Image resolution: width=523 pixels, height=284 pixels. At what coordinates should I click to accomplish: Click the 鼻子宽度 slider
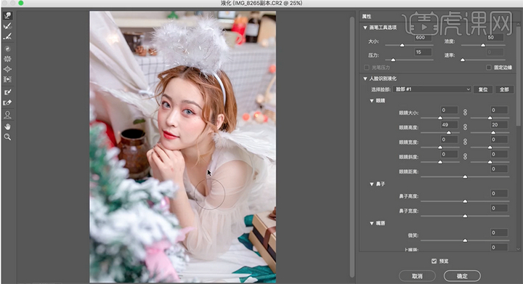pos(465,216)
